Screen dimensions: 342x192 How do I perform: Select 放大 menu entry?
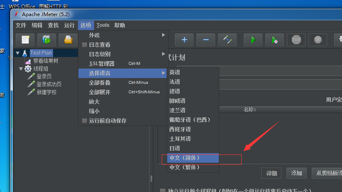point(123,102)
